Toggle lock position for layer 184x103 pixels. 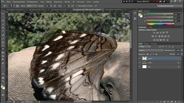tap(154, 54)
